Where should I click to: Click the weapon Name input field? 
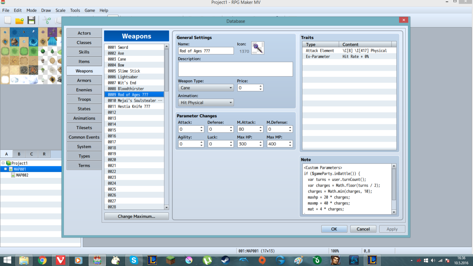[x=206, y=51]
